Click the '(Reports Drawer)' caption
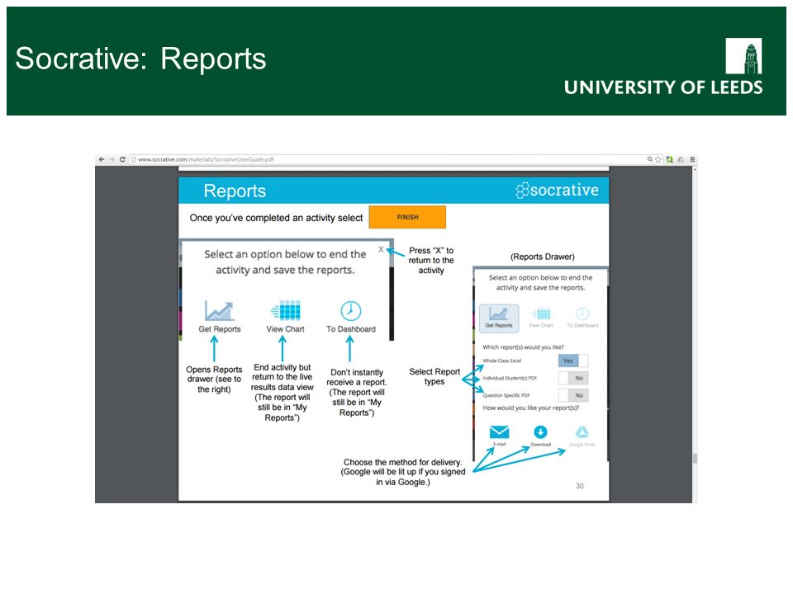This screenshot has height=594, width=793. (542, 257)
